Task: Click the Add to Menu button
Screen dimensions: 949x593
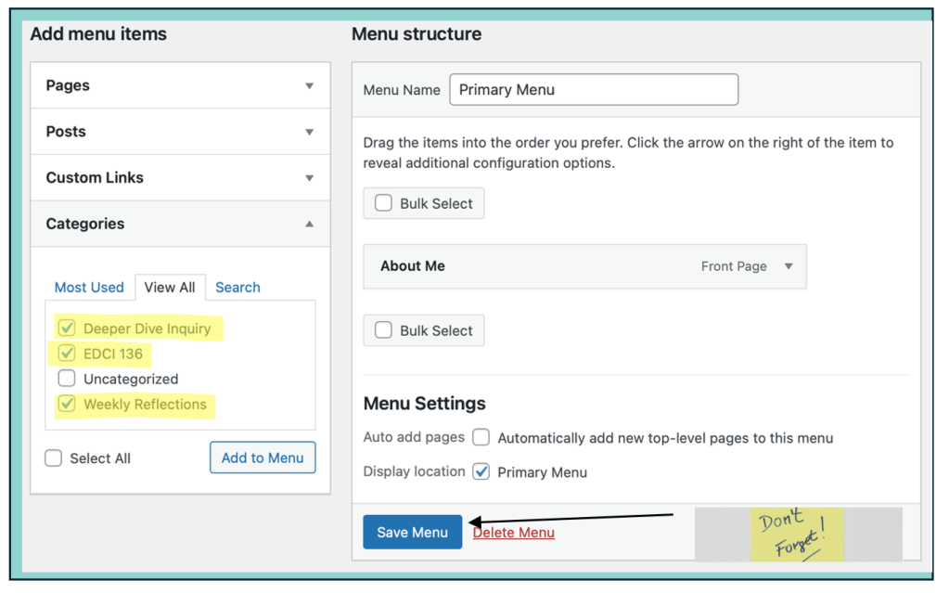Action: coord(263,458)
